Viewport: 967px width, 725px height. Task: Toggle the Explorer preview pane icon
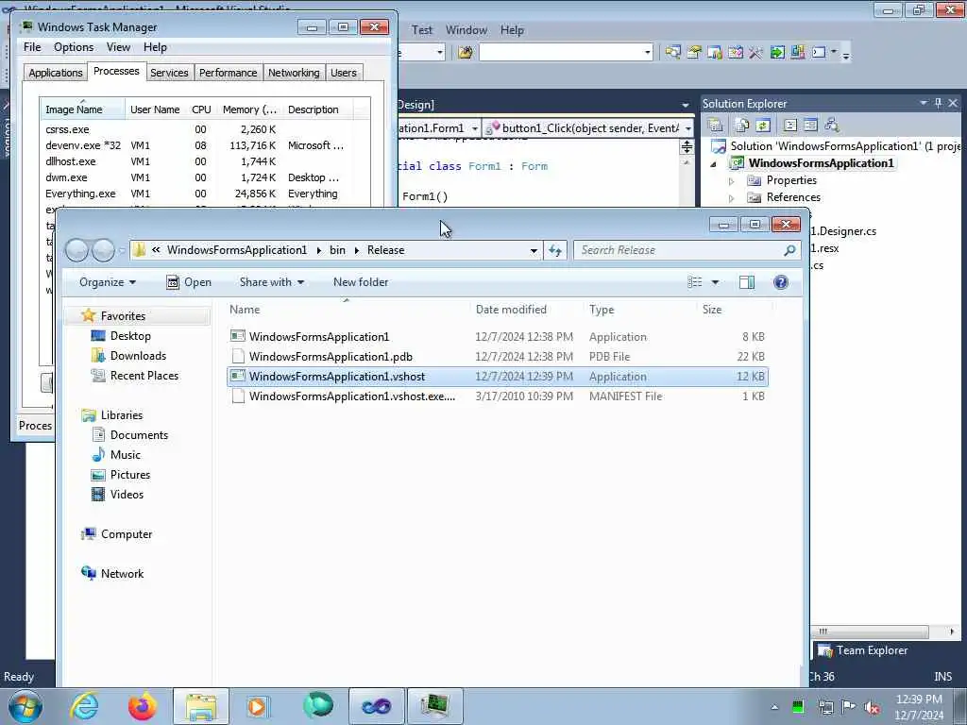(x=747, y=282)
